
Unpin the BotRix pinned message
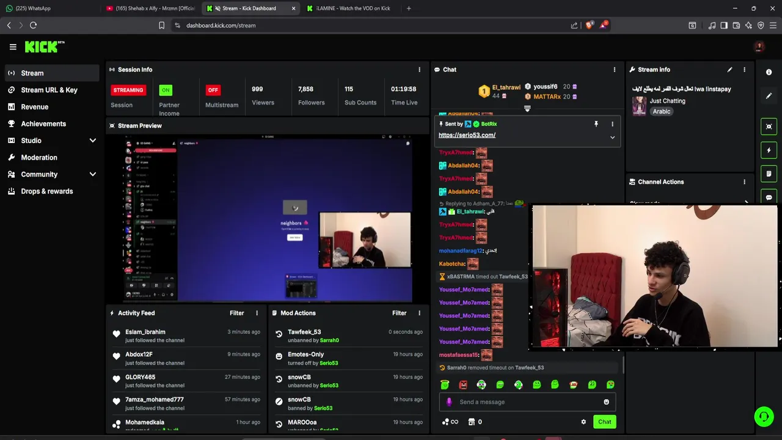[596, 124]
